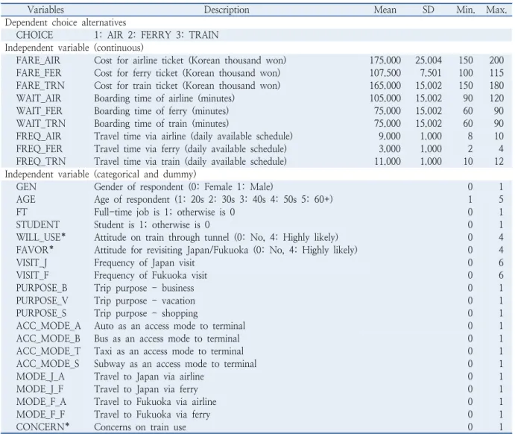Image resolution: width=515 pixels, height=434 pixels.
Task: Select the WAIT_TRN variable name
Action: coord(41,124)
